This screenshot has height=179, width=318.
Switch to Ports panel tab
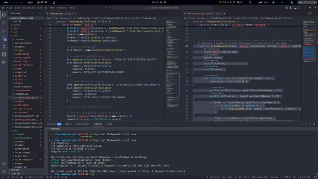coord(109,124)
